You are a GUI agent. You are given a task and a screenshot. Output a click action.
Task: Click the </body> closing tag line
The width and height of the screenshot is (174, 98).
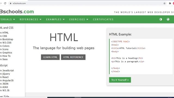116,68
